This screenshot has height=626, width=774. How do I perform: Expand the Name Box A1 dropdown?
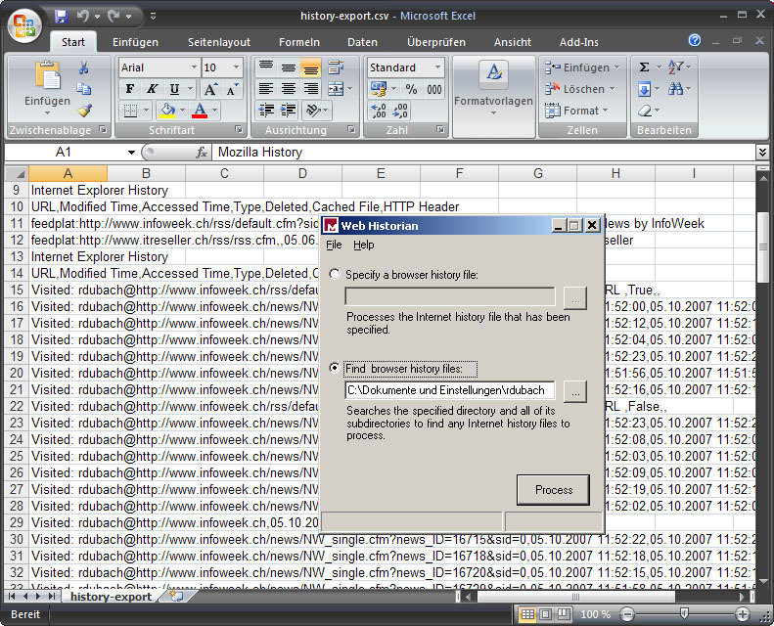point(131,152)
